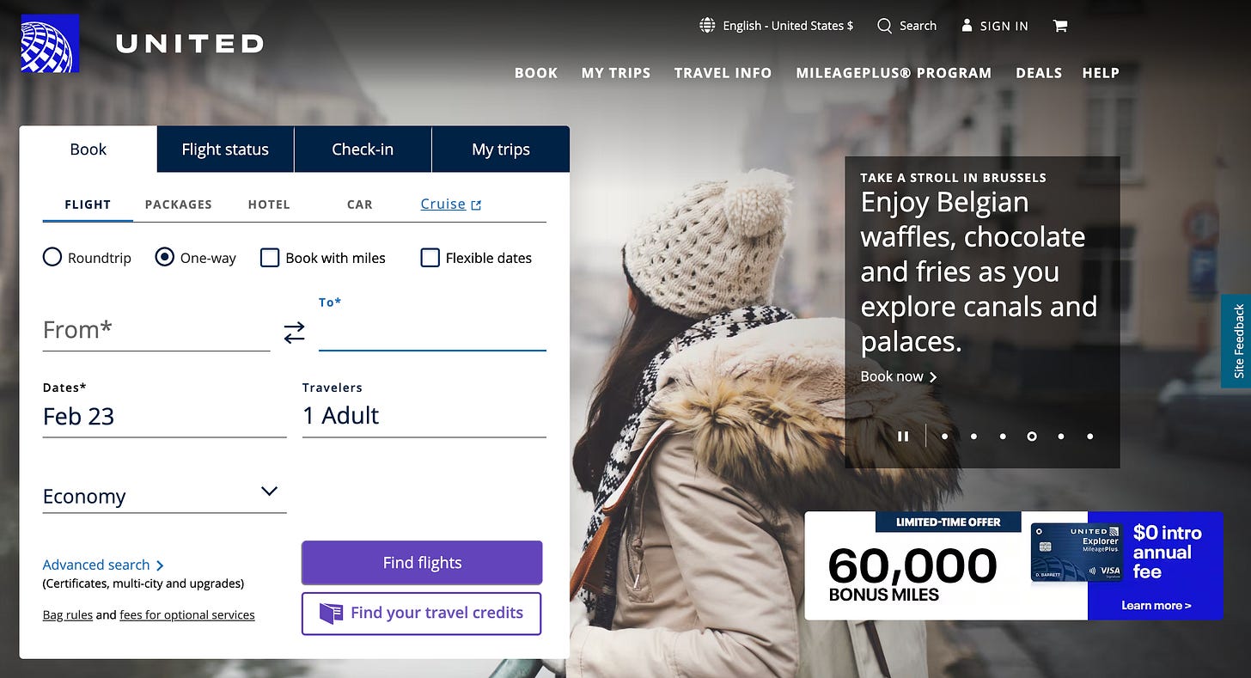Swap From and To airports arrows
Screen dimensions: 1251x678
tap(294, 333)
